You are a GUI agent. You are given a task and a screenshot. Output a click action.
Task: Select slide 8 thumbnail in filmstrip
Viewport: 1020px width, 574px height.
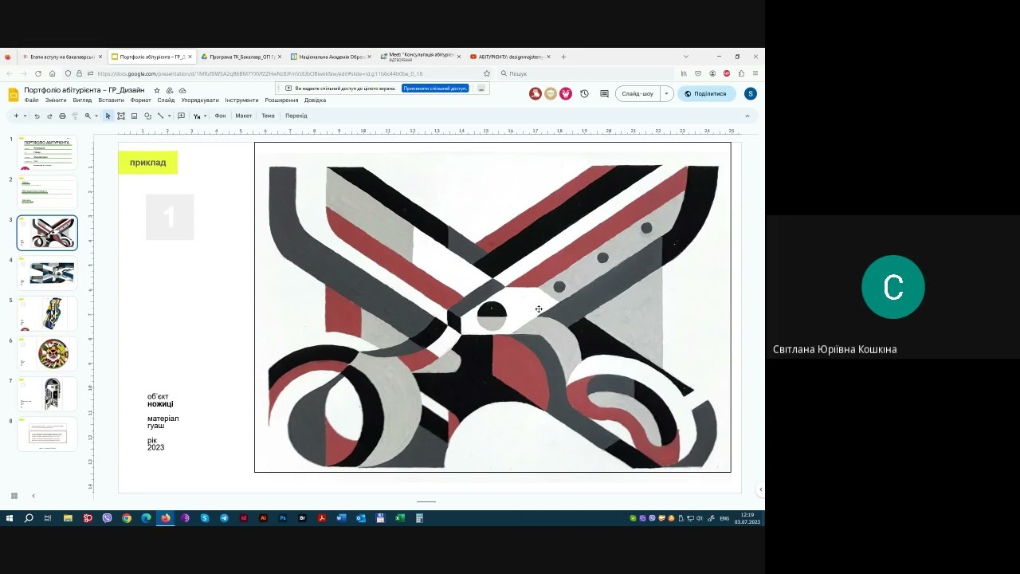point(47,434)
